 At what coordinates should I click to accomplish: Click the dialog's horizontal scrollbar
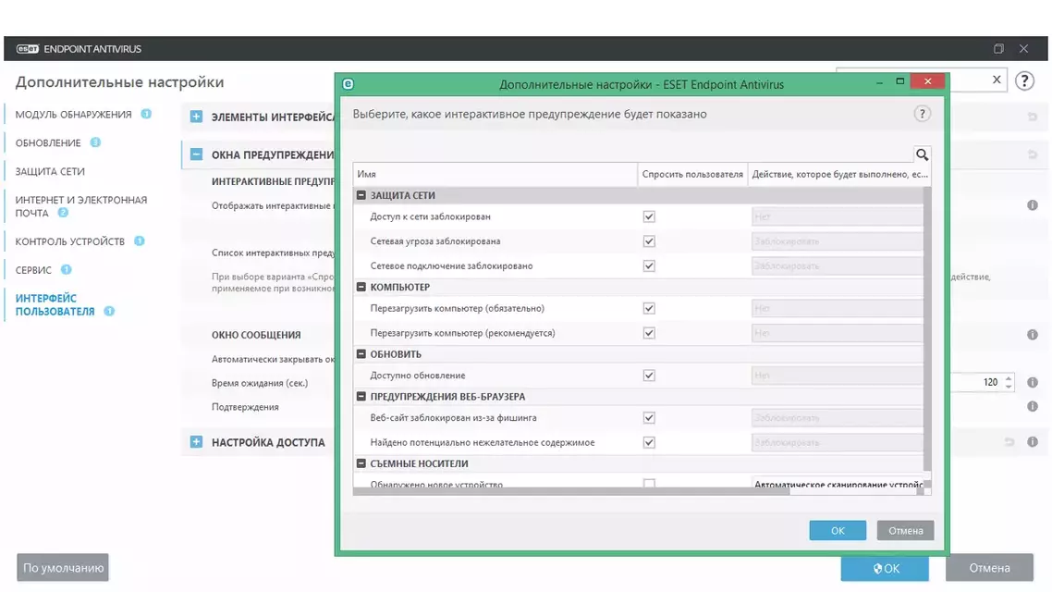(x=571, y=492)
